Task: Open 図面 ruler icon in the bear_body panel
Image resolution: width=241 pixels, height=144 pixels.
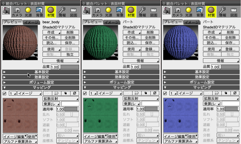Action: pyautogui.click(x=74, y=12)
